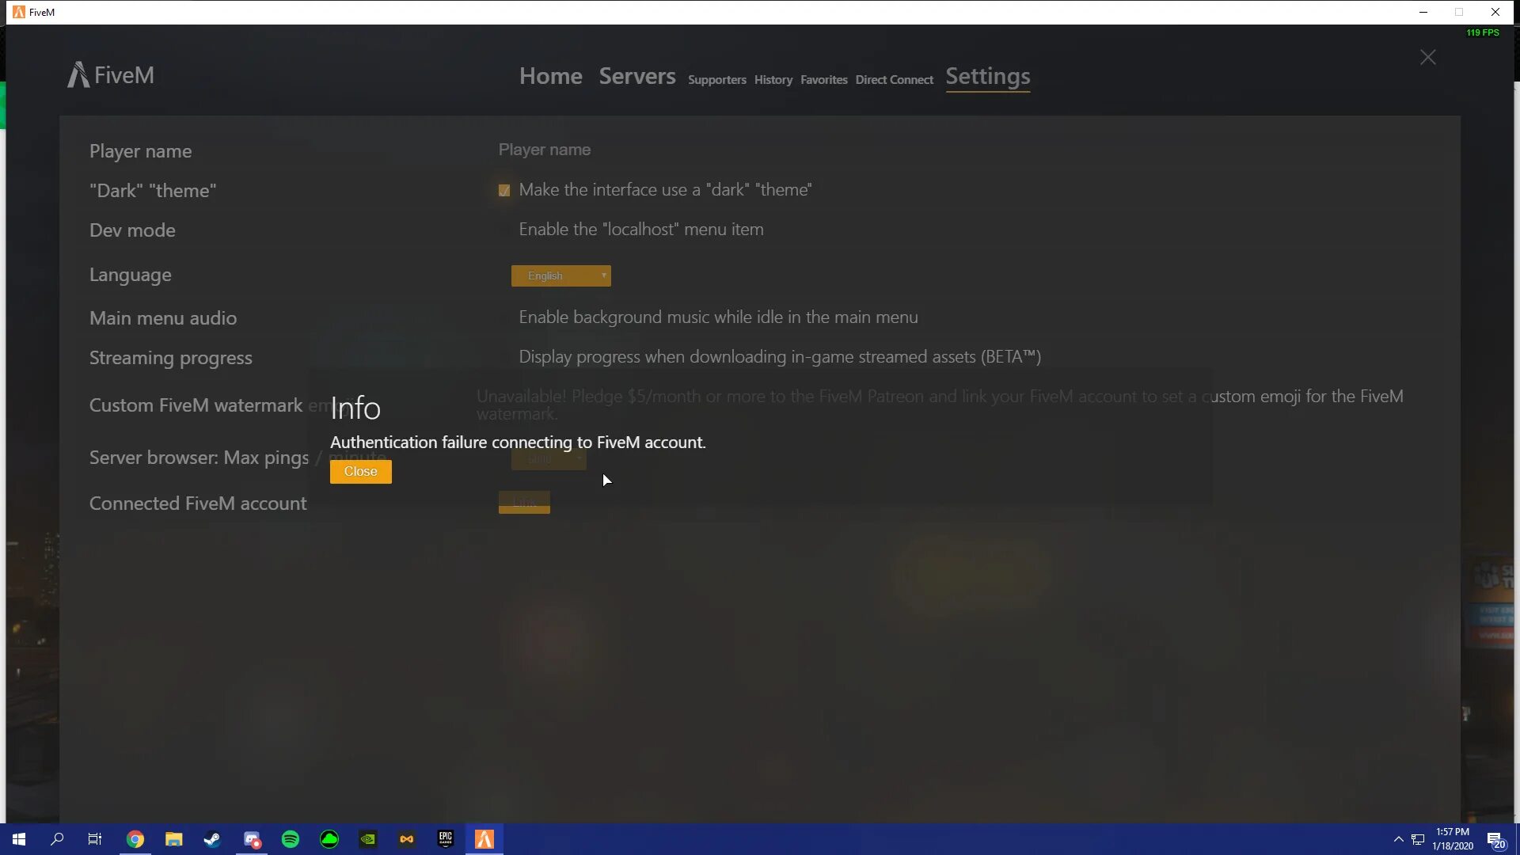Open Windows Action Center notifications
The width and height of the screenshot is (1520, 855).
click(x=1495, y=839)
